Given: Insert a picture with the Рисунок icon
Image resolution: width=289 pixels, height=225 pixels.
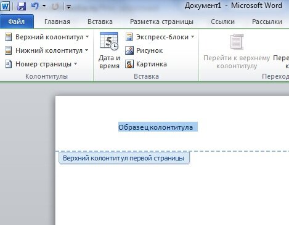Looking at the screenshot, I should (144, 50).
